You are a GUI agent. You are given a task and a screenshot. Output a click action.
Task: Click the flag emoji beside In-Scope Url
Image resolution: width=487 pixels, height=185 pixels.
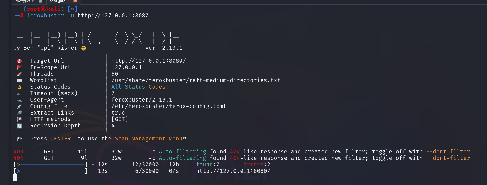19,68
